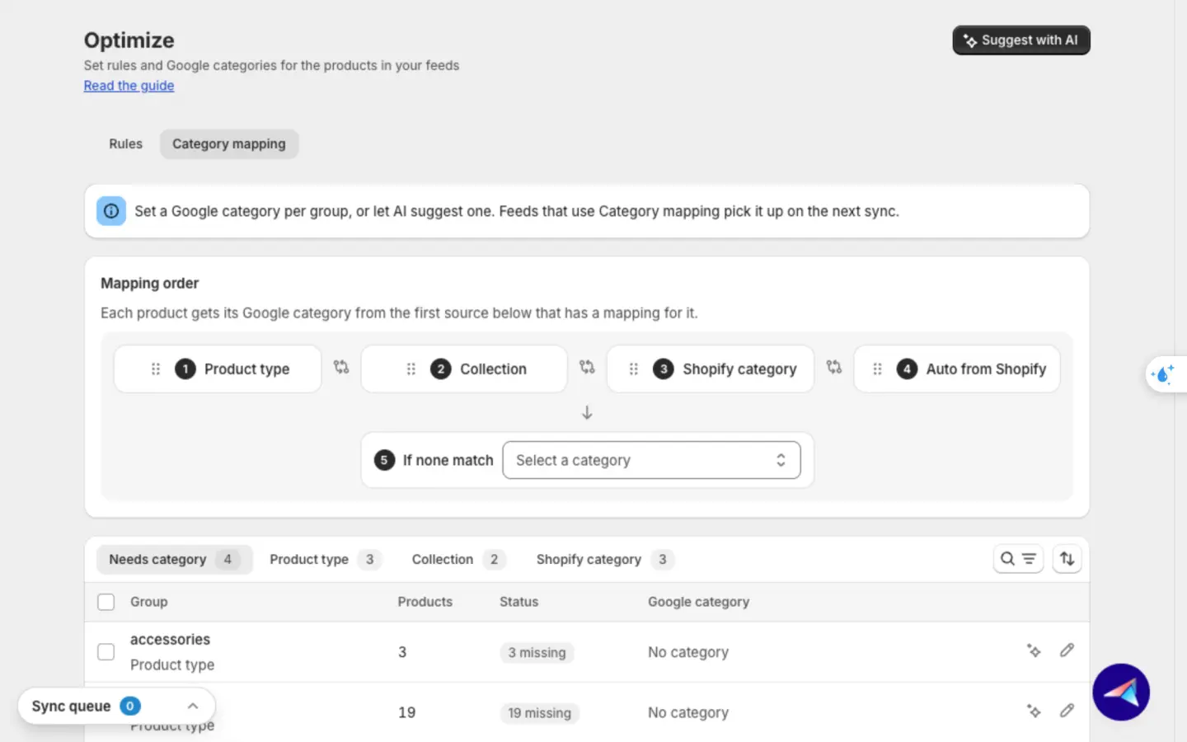Click the accessories group name

click(170, 639)
